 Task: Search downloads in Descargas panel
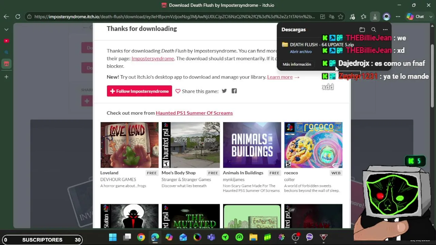[374, 30]
